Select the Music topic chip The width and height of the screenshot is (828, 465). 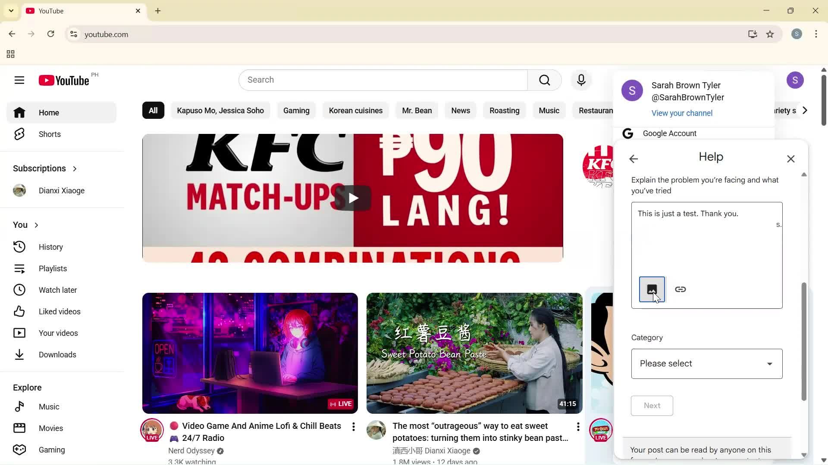click(549, 110)
